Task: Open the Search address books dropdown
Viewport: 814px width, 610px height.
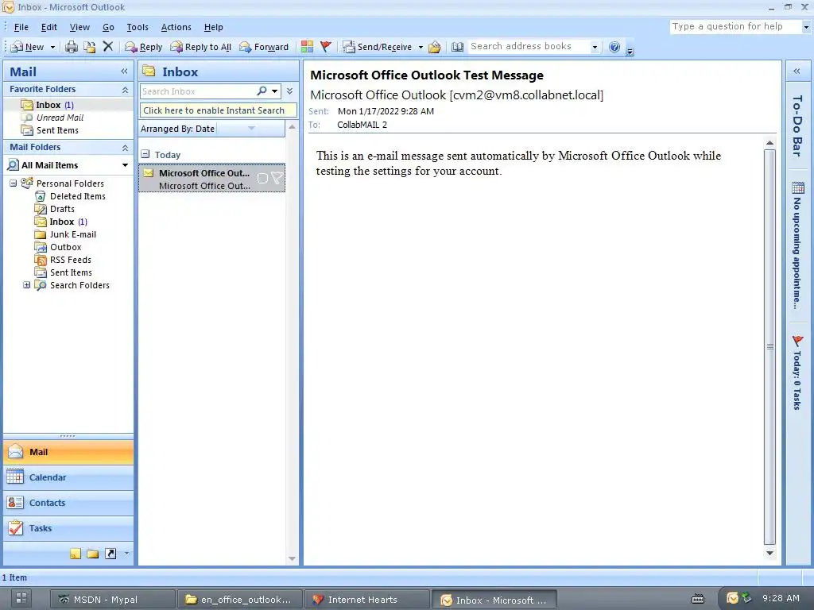Action: pyautogui.click(x=595, y=47)
